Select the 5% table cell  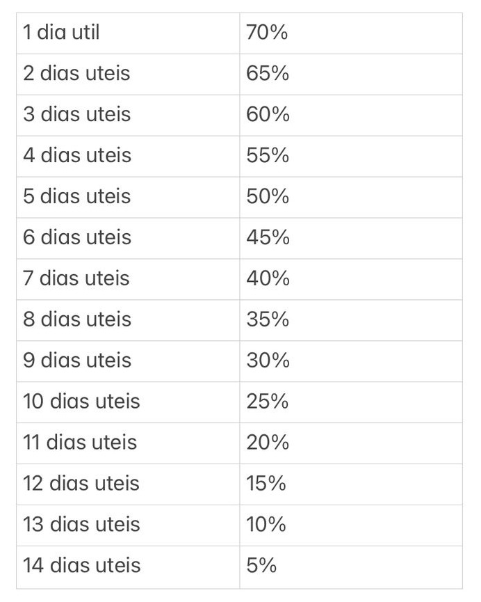coord(261,567)
